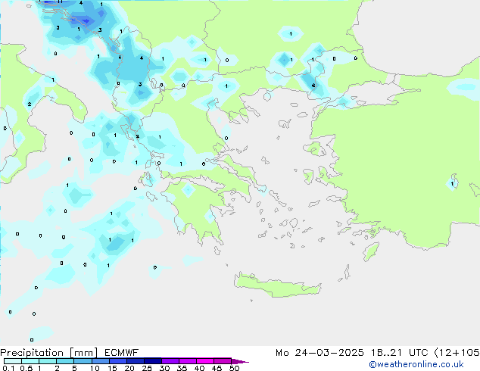This screenshot has height=371, width=480.
Task: Click the '25' legend value
Action: (x=147, y=368)
